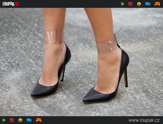Open the red camera icon in the top bar
Screen dimensions: 163x124
click(x=130, y=4)
